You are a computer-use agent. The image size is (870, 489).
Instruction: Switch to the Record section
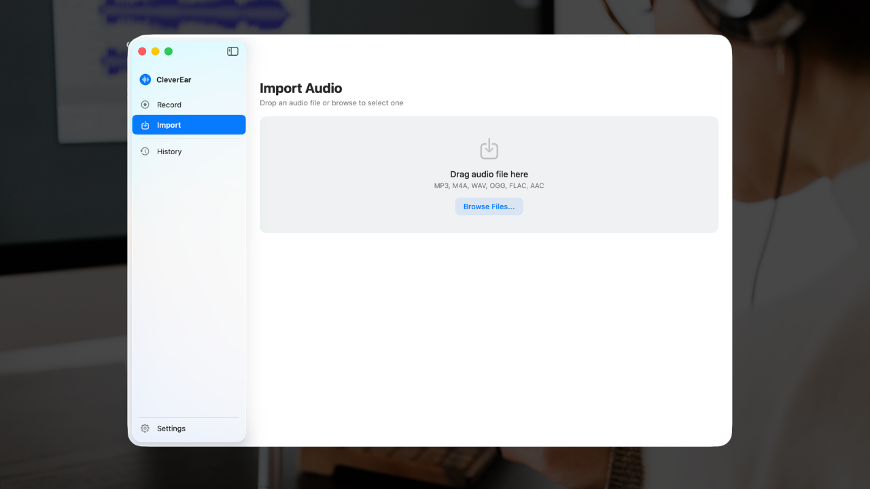click(170, 105)
